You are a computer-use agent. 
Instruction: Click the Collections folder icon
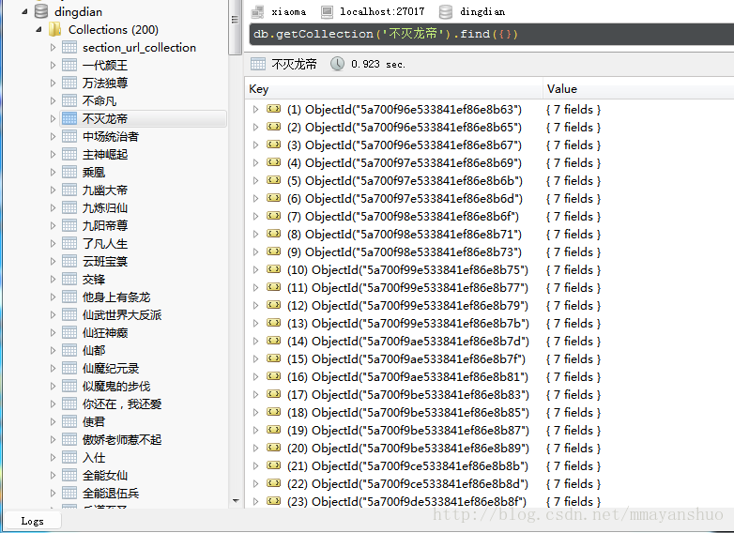pos(55,29)
